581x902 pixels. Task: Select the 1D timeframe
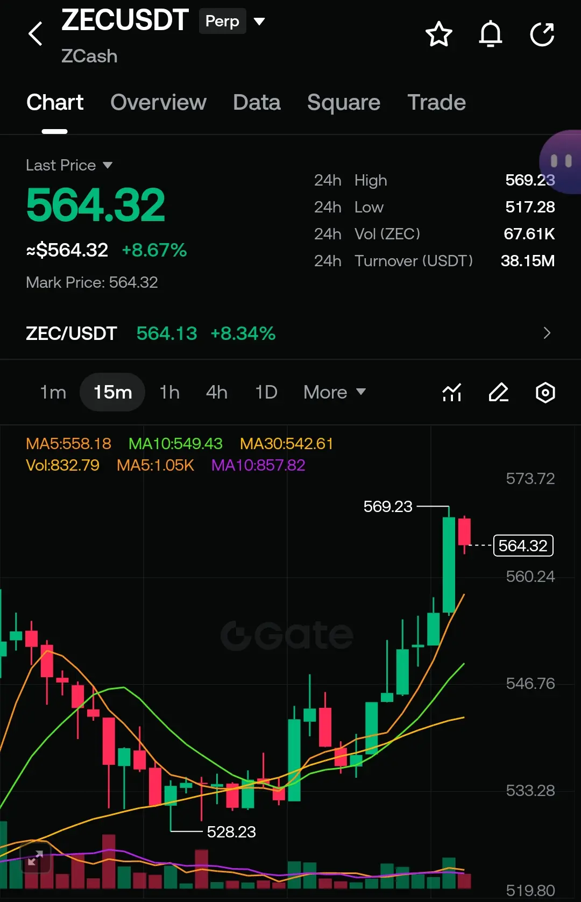266,392
